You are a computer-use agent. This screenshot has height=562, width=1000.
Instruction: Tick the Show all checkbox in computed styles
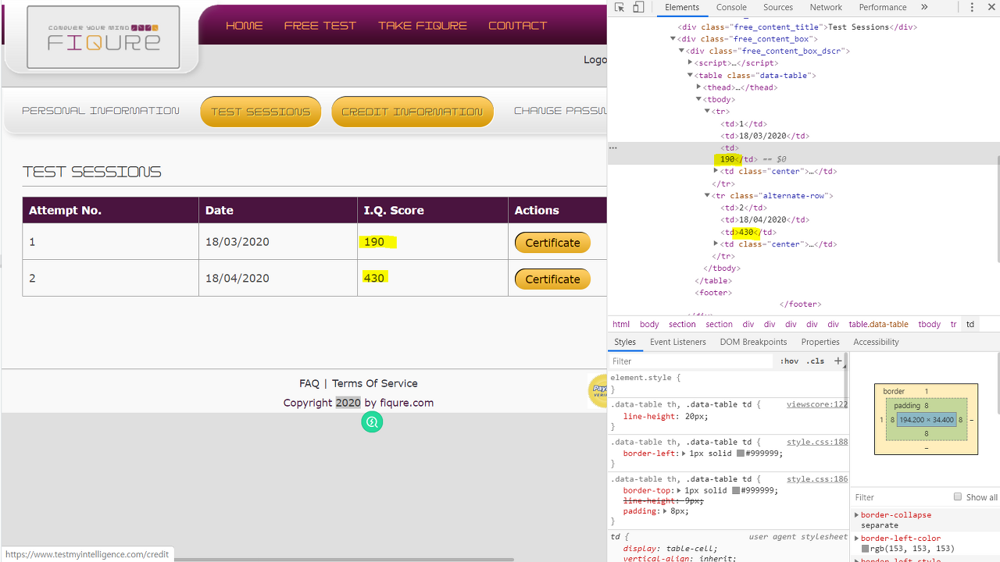pyautogui.click(x=957, y=496)
